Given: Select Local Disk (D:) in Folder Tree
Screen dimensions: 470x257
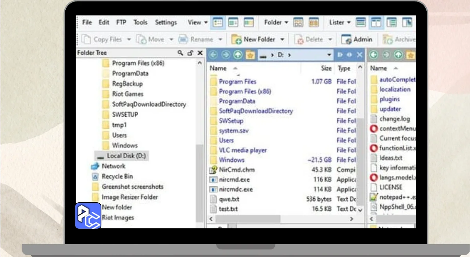Looking at the screenshot, I should click(122, 156).
